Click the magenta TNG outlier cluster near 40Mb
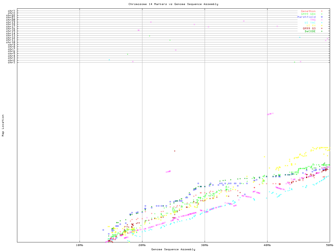The image size is (335, 251). [269, 114]
